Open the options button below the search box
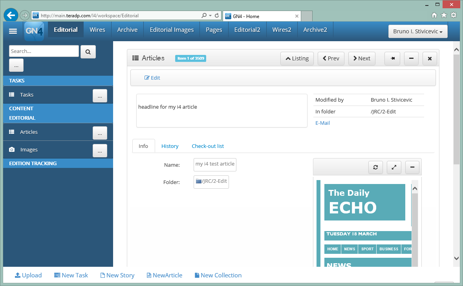This screenshot has height=286, width=463. coord(16,66)
